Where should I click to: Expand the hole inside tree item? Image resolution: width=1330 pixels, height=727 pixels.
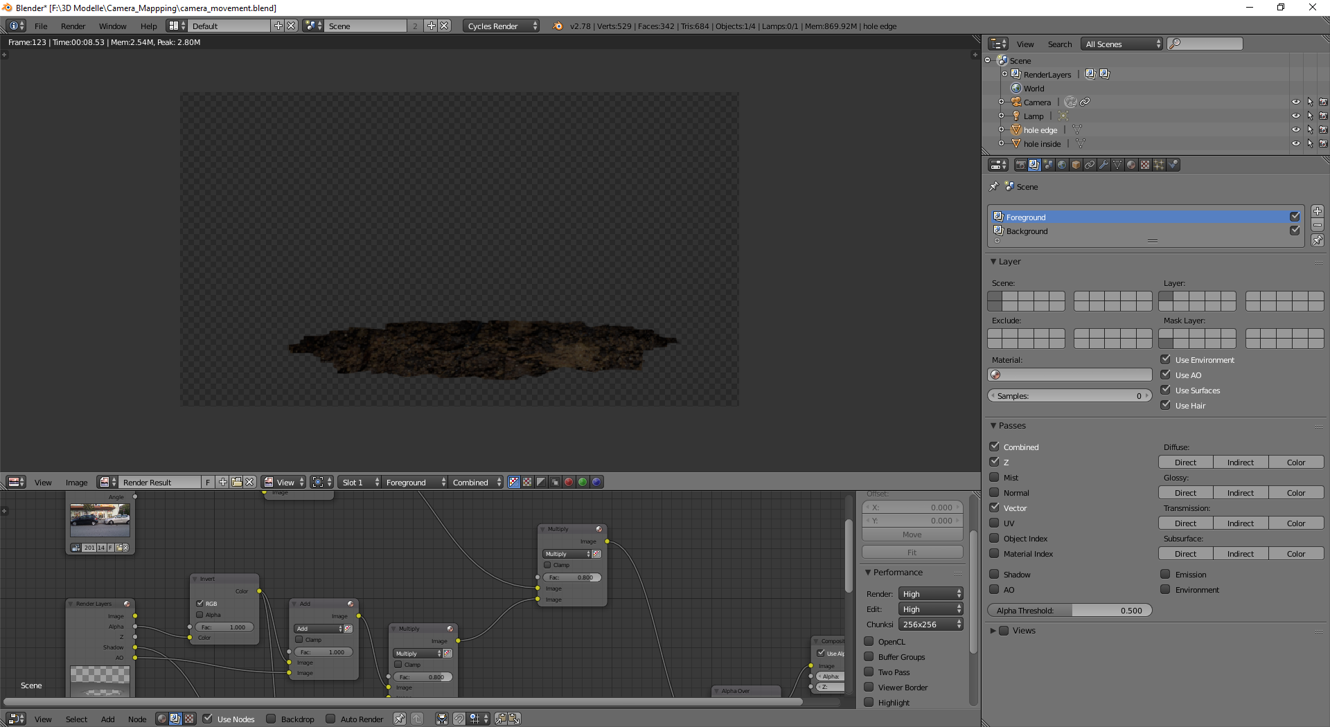[1001, 143]
